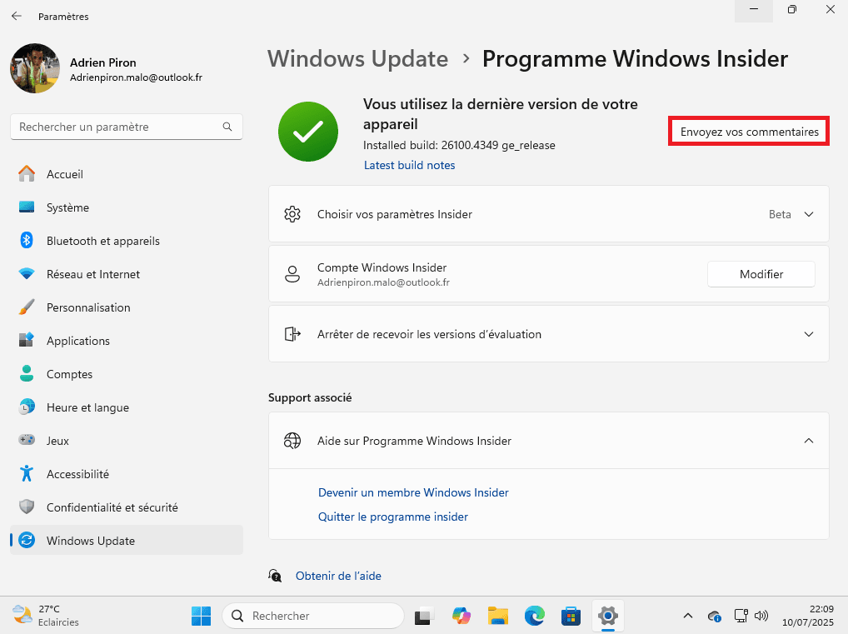
Task: Open the weather widget showing 27°C
Action: (46, 616)
